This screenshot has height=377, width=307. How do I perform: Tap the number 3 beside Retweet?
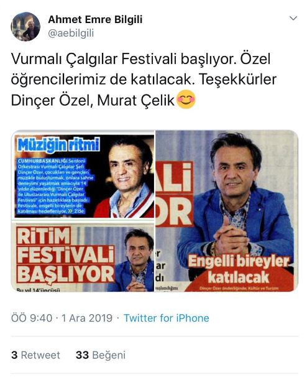click(x=14, y=355)
